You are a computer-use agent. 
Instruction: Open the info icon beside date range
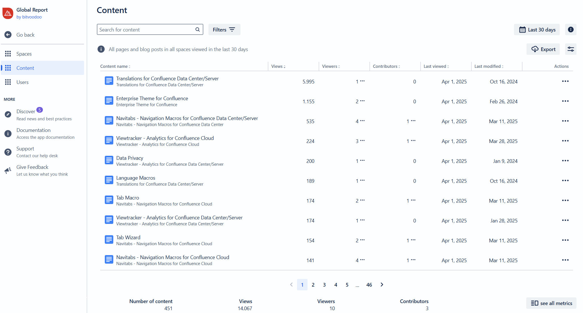pyautogui.click(x=571, y=30)
